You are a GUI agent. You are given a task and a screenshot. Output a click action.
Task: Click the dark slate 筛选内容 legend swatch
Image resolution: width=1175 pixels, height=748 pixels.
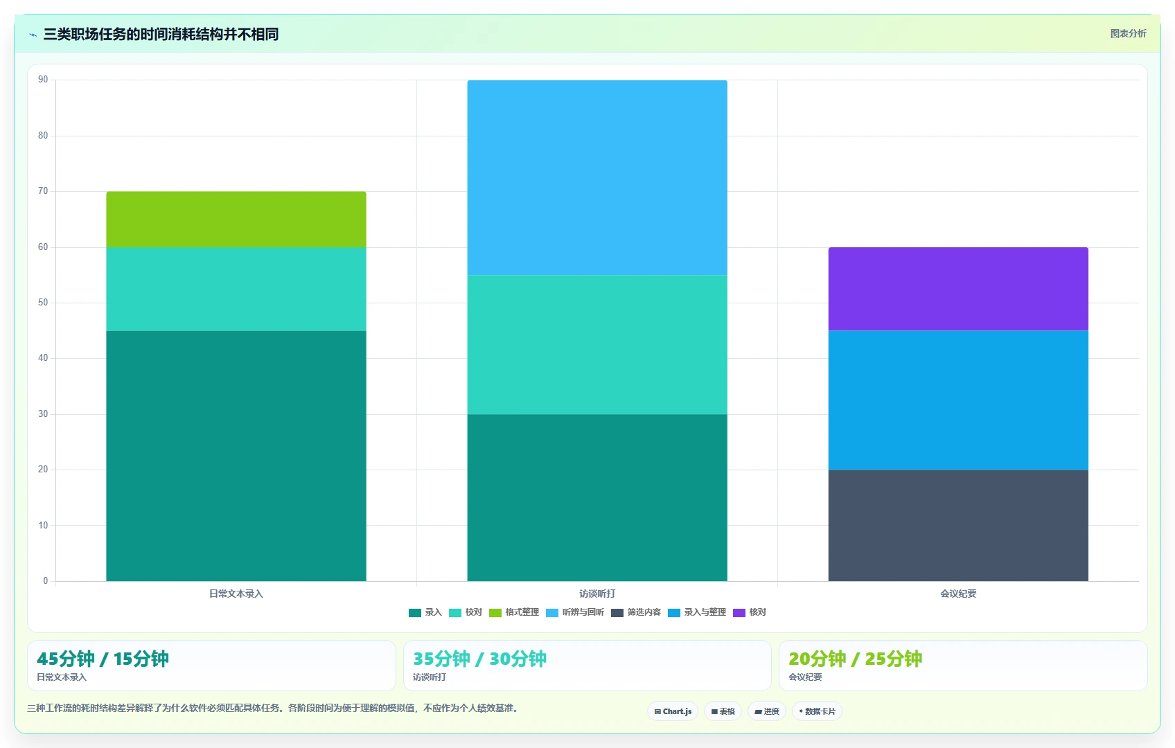(617, 612)
